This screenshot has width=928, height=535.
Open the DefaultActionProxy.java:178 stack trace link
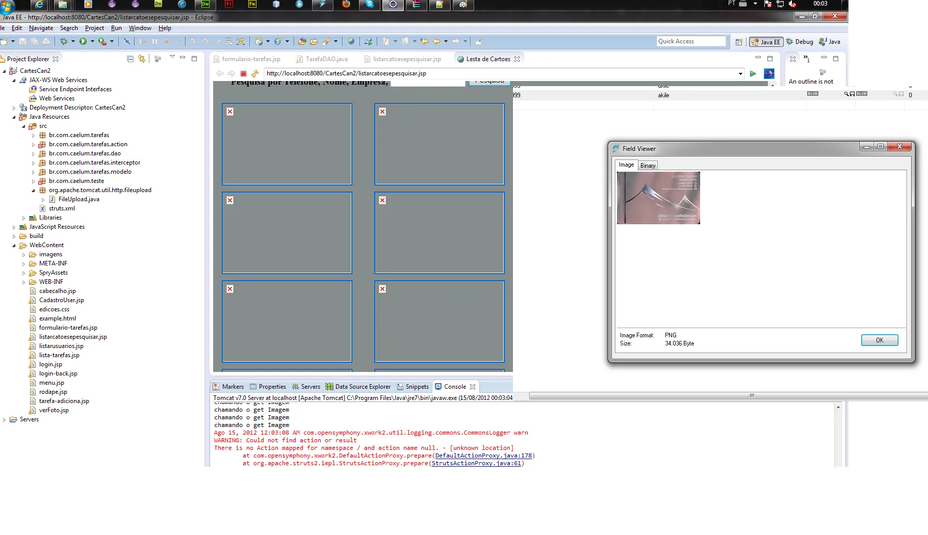coord(483,456)
